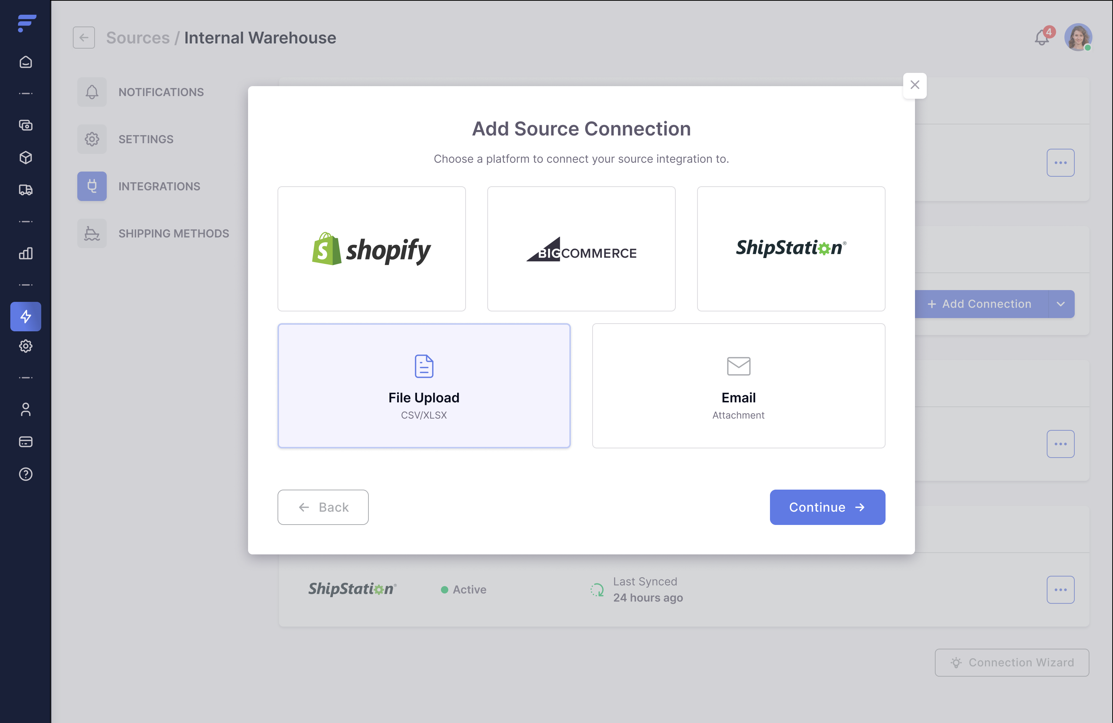This screenshot has height=723, width=1113.
Task: Click the Email envelope icon
Action: pyautogui.click(x=738, y=366)
